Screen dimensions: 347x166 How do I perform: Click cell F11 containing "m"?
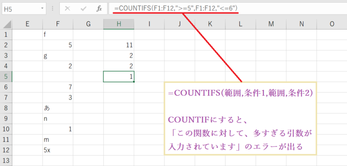pyautogui.click(x=58, y=140)
